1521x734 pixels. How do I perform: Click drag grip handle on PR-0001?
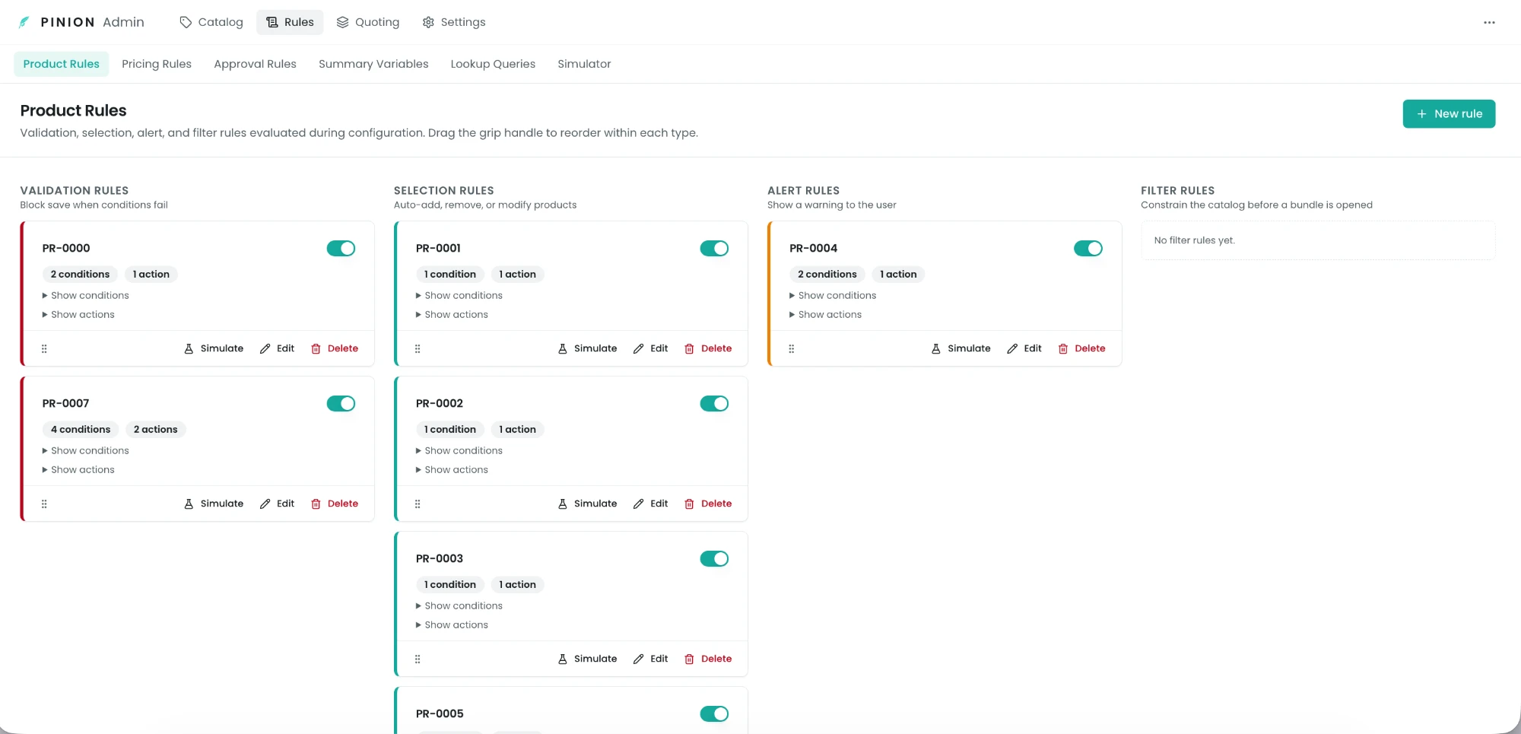pyautogui.click(x=418, y=348)
